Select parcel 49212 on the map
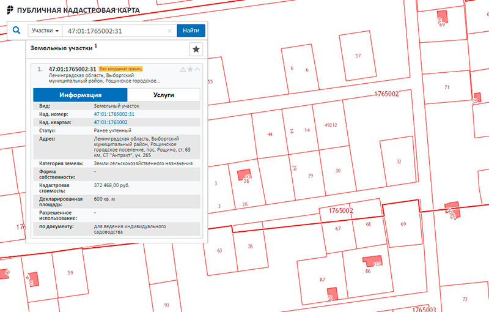This screenshot has width=489, height=312. point(331,125)
